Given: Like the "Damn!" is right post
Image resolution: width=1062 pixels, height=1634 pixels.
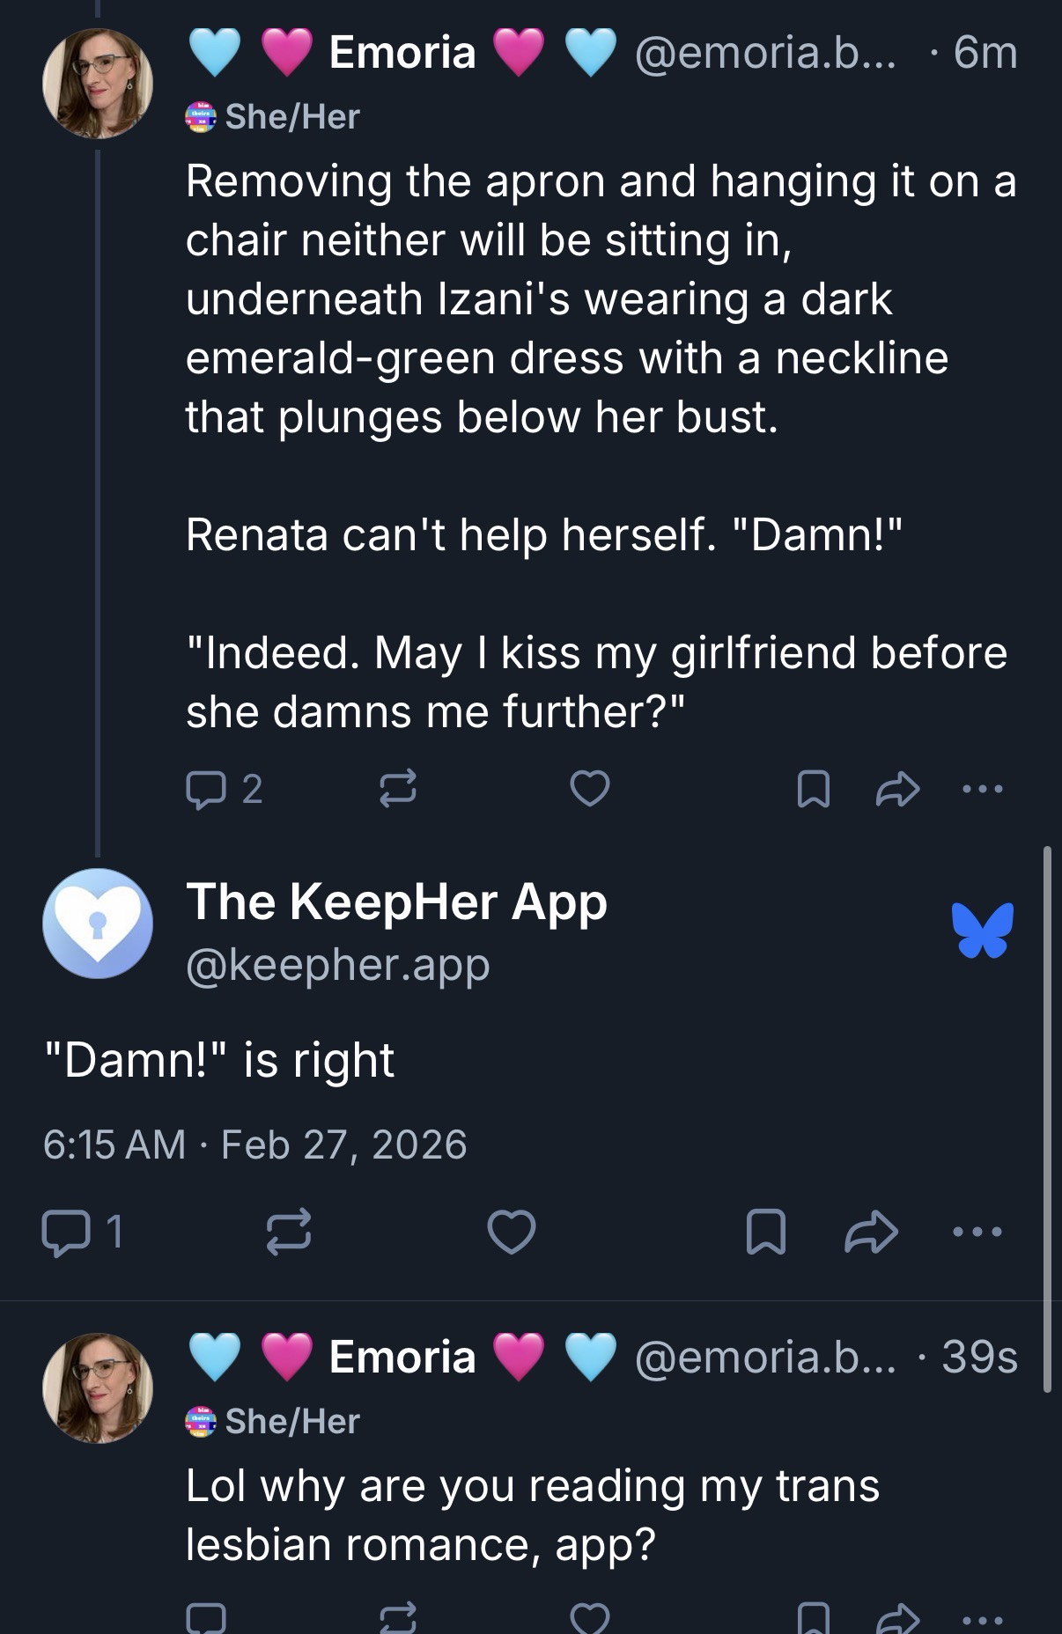Looking at the screenshot, I should pos(512,1231).
